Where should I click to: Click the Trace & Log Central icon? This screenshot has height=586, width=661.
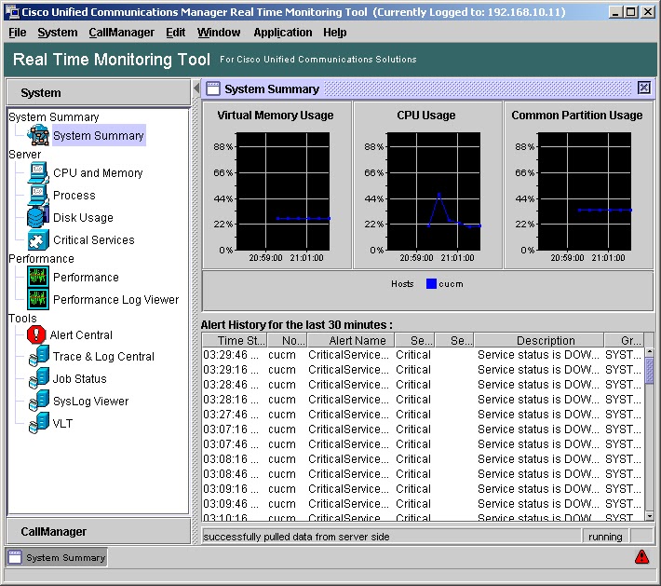38,356
